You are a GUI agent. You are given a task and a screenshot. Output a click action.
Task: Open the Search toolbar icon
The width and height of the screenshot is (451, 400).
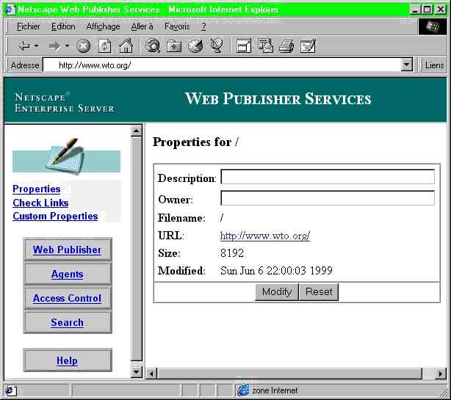click(x=153, y=46)
